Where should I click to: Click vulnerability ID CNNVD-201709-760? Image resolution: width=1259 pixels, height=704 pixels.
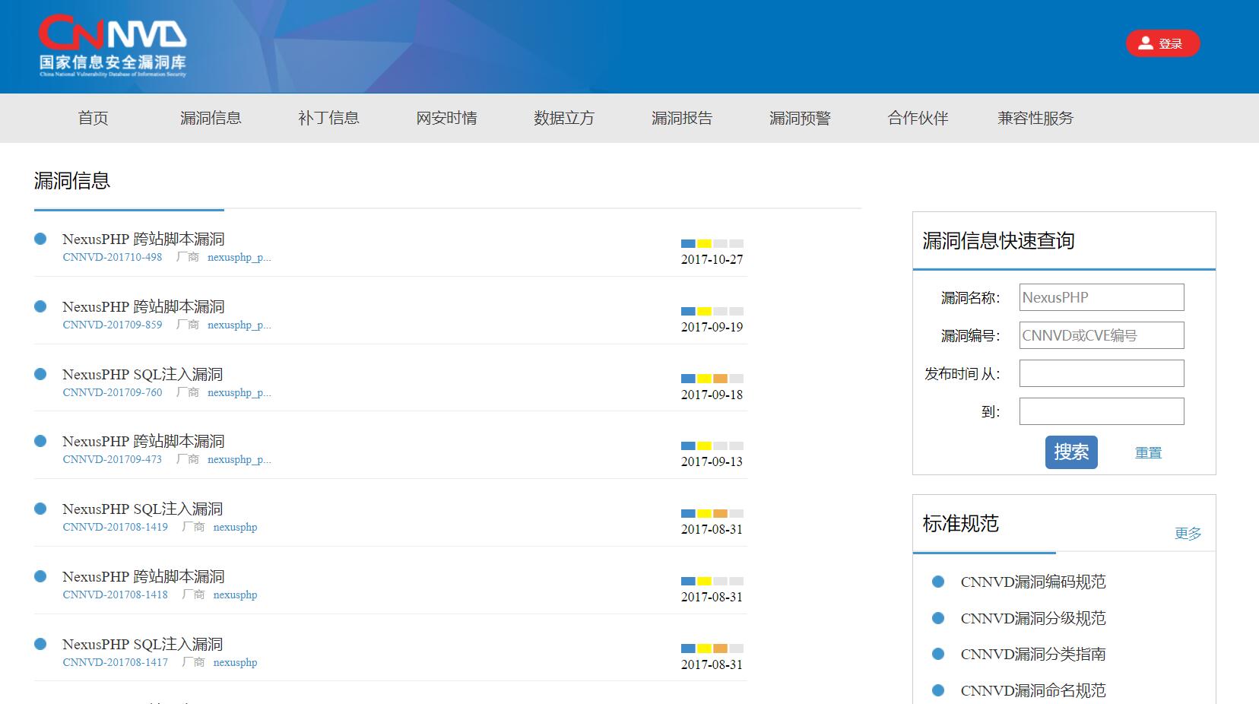coord(113,392)
